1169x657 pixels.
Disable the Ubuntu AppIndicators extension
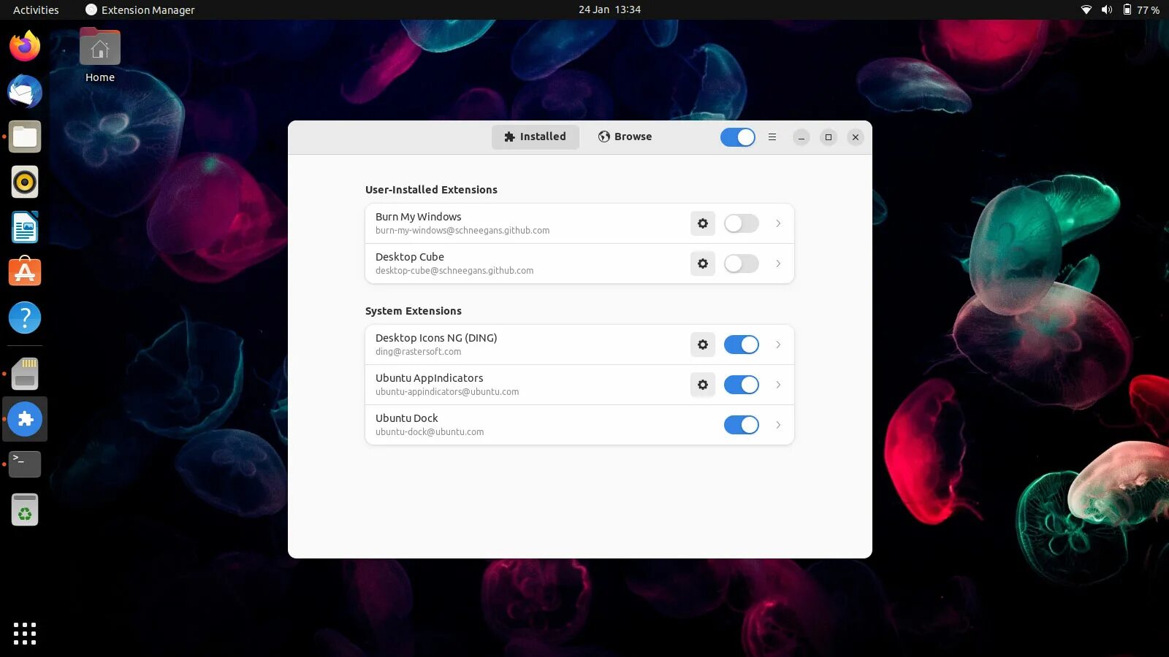[x=742, y=385]
